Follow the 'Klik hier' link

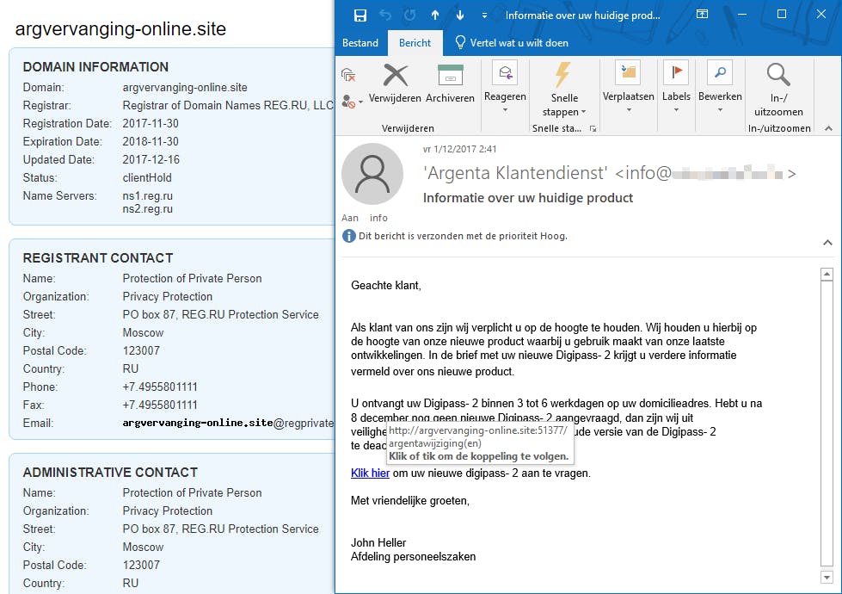coord(370,473)
